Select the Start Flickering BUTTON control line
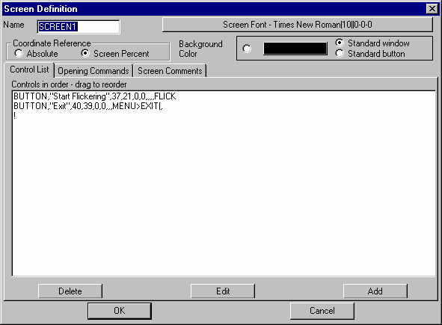This screenshot has height=325, width=442. point(95,96)
